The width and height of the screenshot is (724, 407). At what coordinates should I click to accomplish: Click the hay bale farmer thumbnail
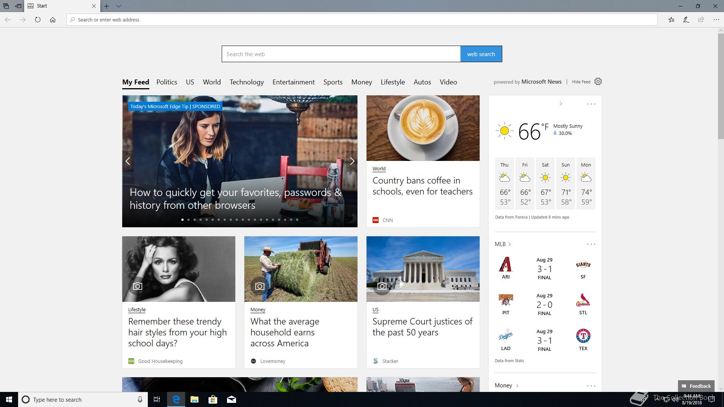301,269
